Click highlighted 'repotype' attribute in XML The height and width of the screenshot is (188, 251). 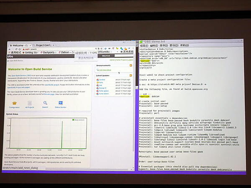[145, 61]
